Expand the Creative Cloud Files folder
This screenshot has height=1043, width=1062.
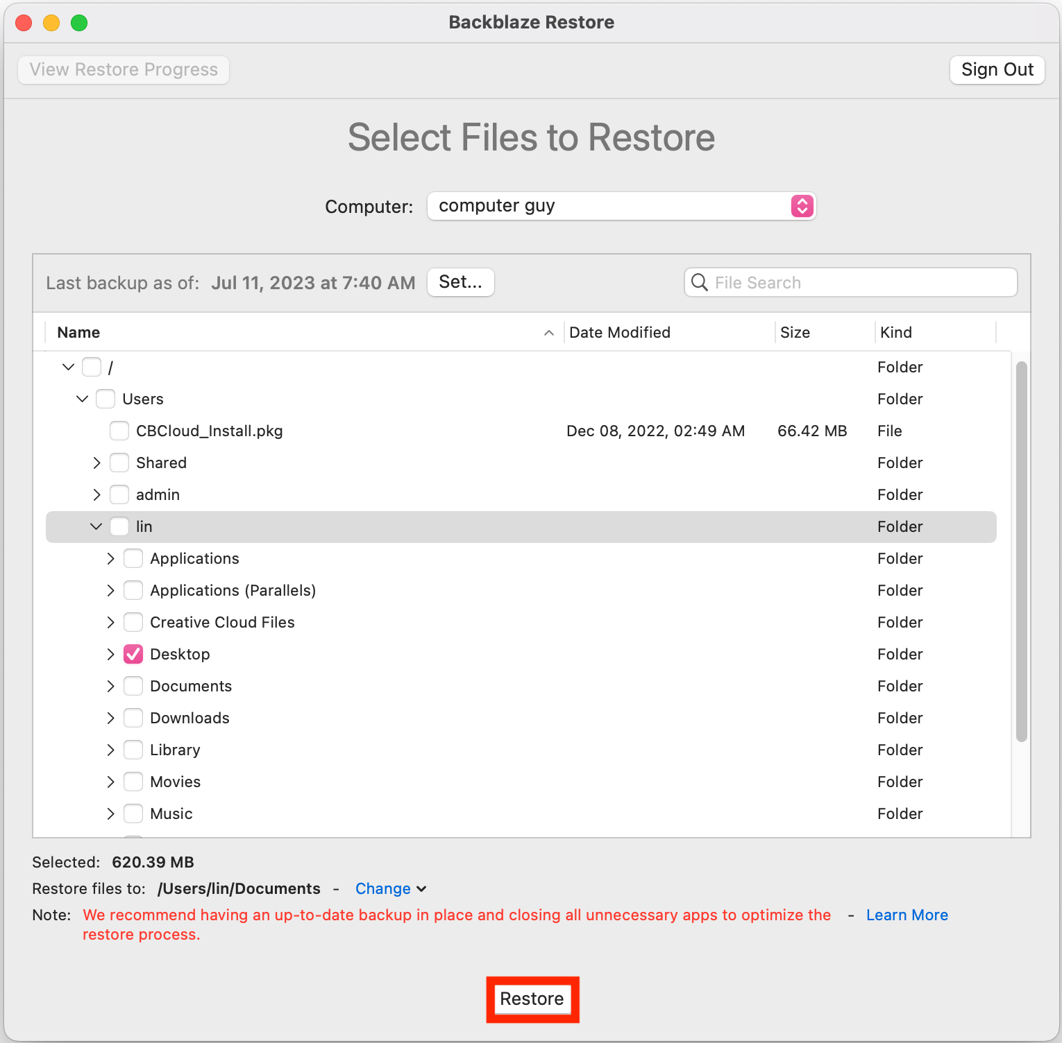point(110,622)
